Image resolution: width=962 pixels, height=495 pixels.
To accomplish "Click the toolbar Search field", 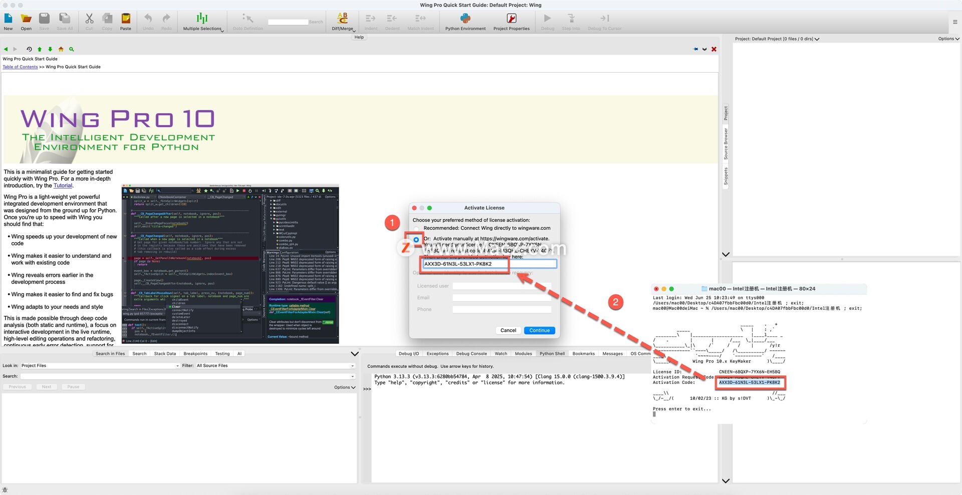I will pyautogui.click(x=288, y=22).
